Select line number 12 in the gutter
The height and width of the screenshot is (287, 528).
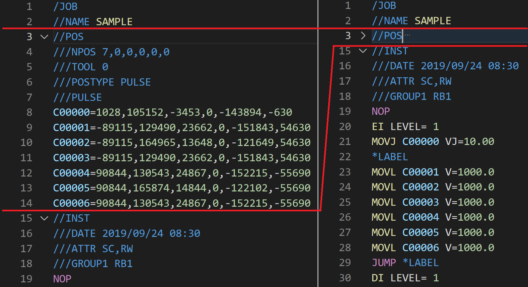point(26,173)
